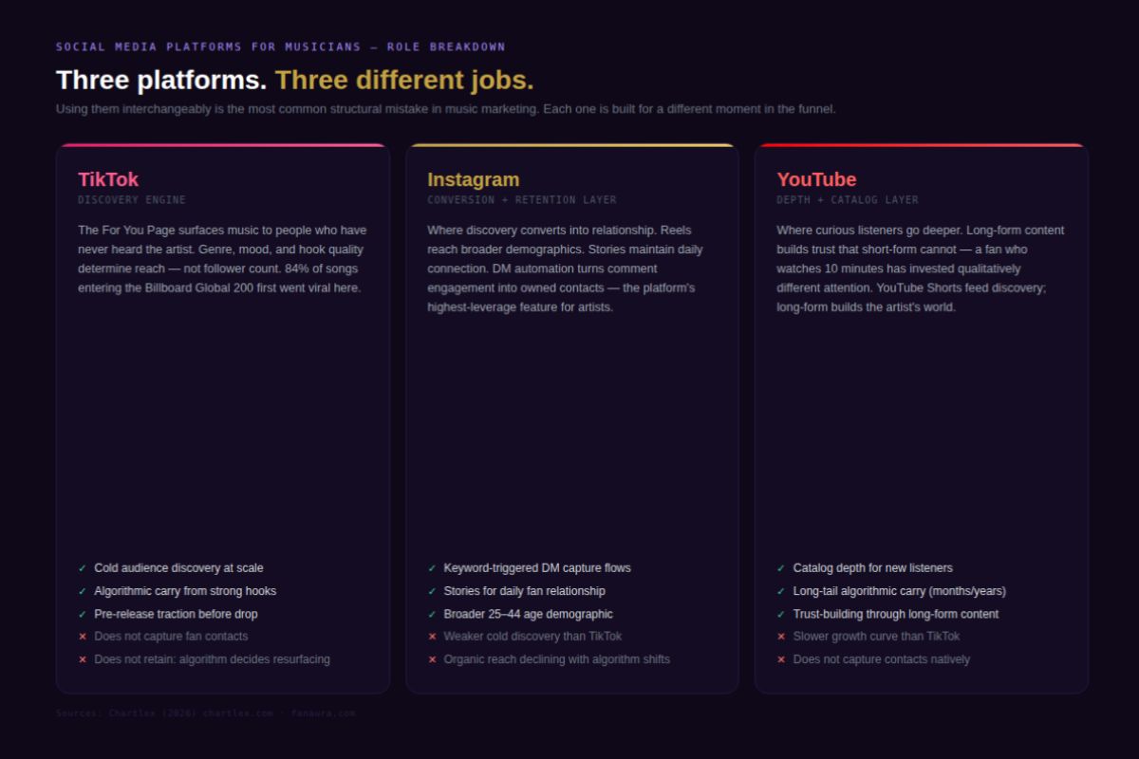Click checkmark beside 'Cold audience discovery at scale'

pos(83,568)
